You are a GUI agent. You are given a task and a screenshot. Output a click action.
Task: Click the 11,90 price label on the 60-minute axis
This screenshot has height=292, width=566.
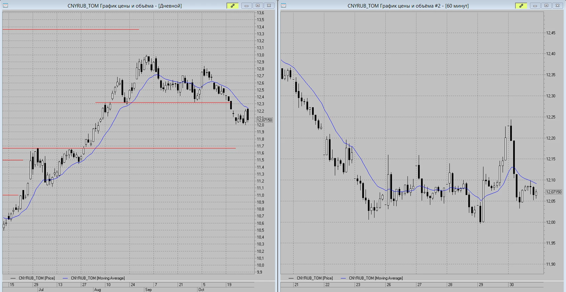pos(551,264)
